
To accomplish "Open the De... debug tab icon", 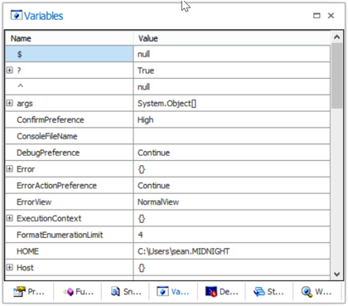I will coord(211,292).
